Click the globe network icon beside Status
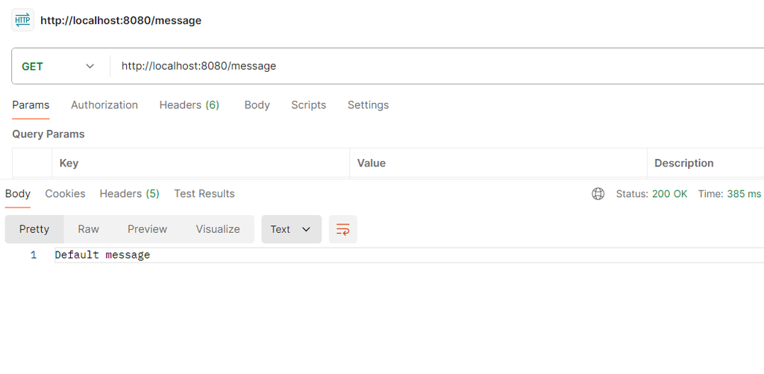The height and width of the screenshot is (374, 764). tap(598, 193)
